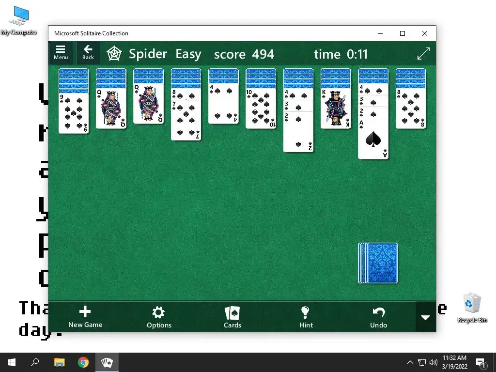Undo the last move
The width and height of the screenshot is (496, 372).
pyautogui.click(x=378, y=317)
